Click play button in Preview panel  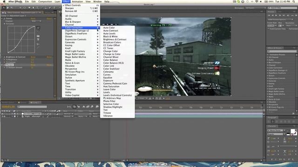coord(276,15)
